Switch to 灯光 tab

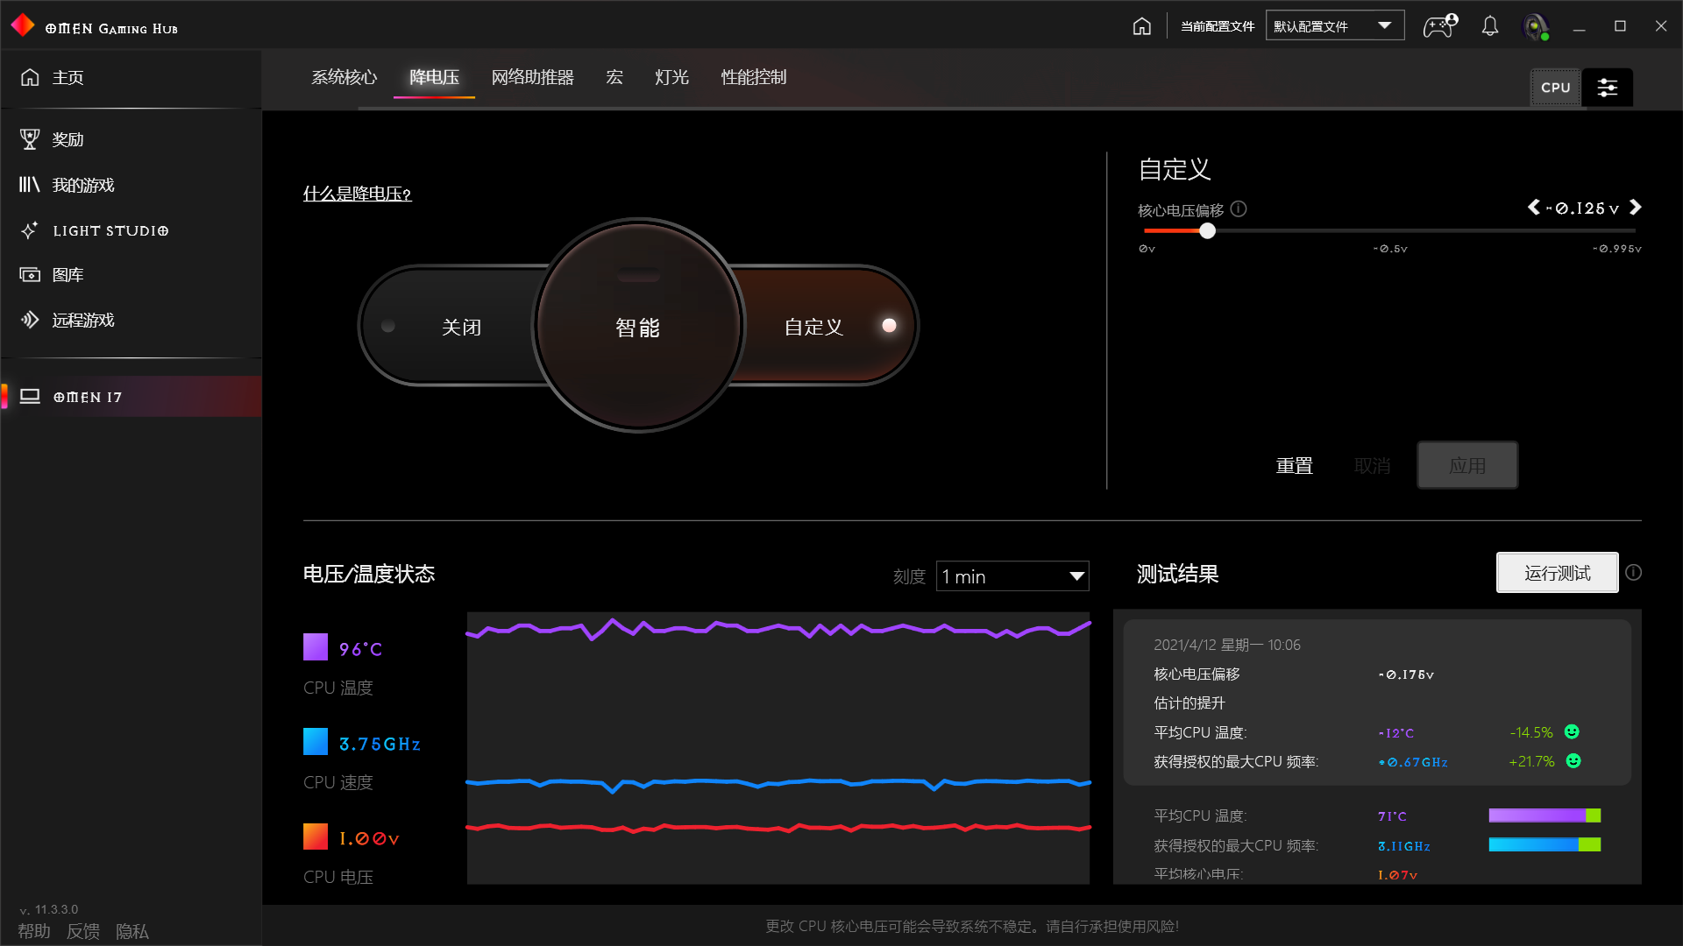coord(671,78)
